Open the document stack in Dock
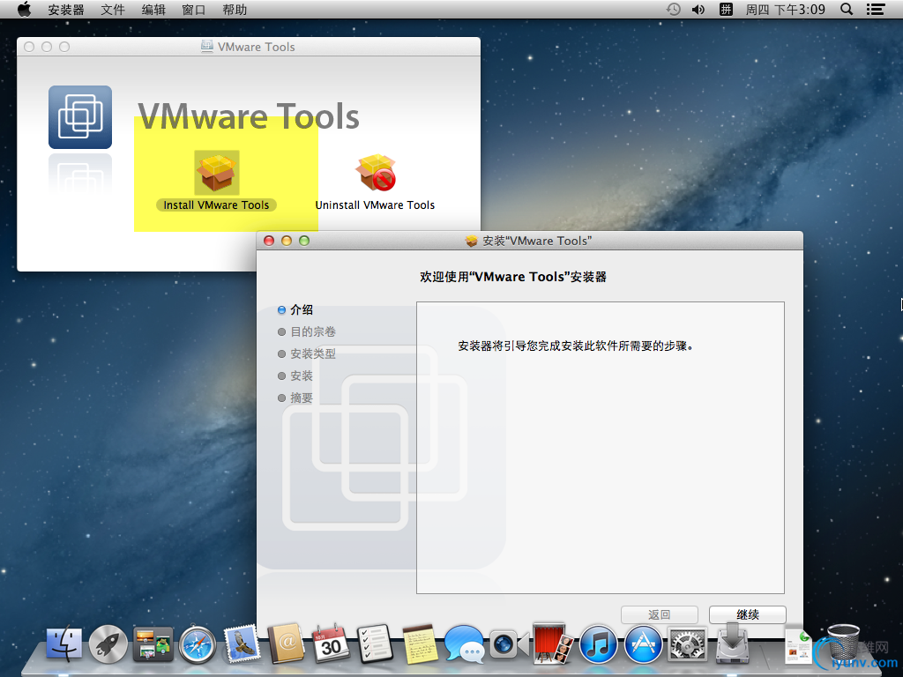The height and width of the screenshot is (677, 903). [x=798, y=644]
